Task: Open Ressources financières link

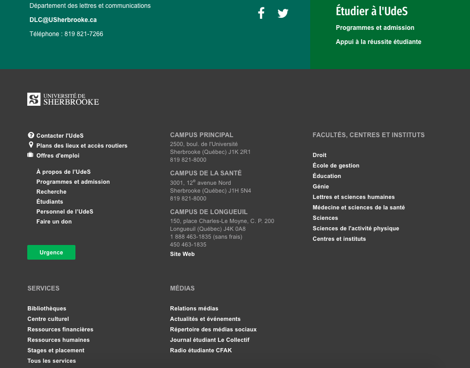Action: click(x=60, y=329)
